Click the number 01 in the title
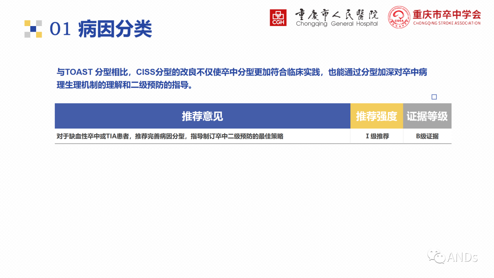 (x=60, y=29)
